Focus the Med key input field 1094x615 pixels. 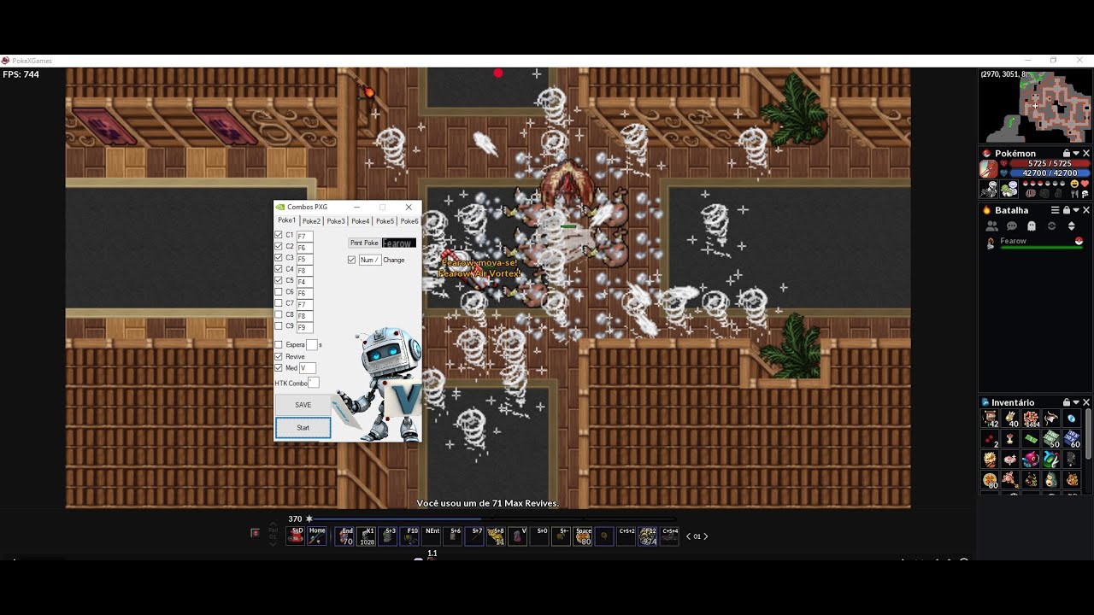[x=308, y=368]
